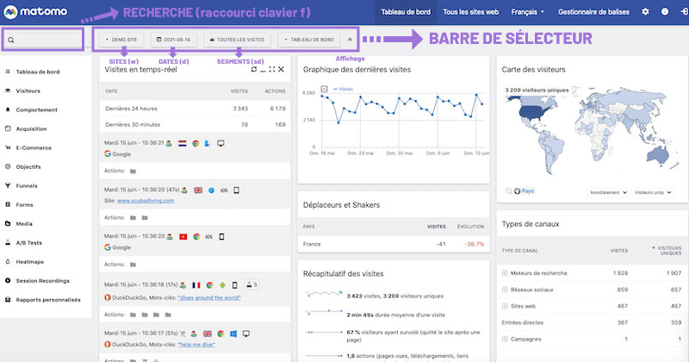Select Visiteurs in the sidebar

coord(28,90)
